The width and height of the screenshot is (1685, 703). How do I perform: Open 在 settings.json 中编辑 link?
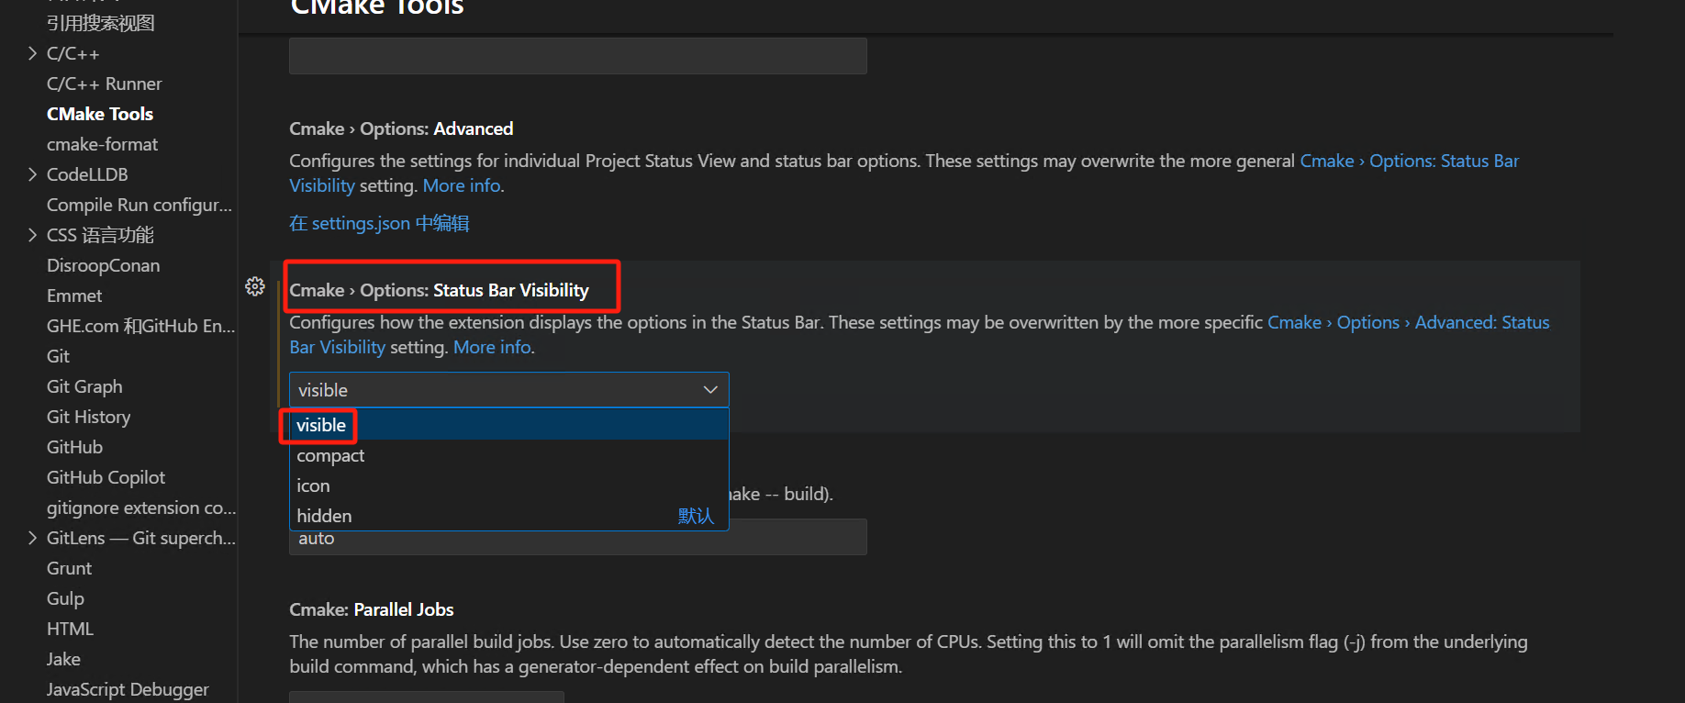(379, 223)
